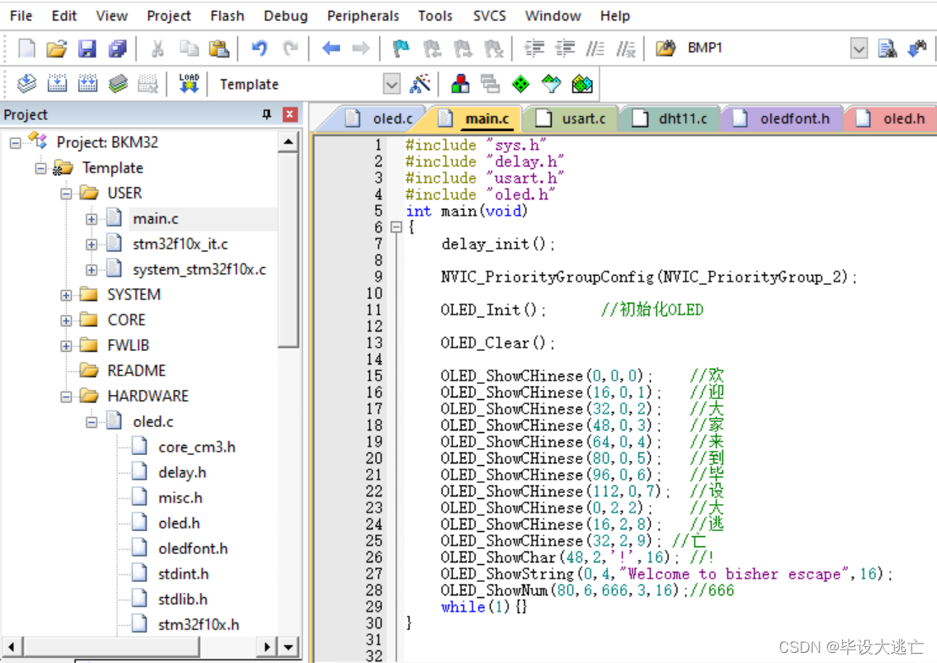The image size is (937, 663).
Task: Open the Flash menu
Action: (227, 15)
